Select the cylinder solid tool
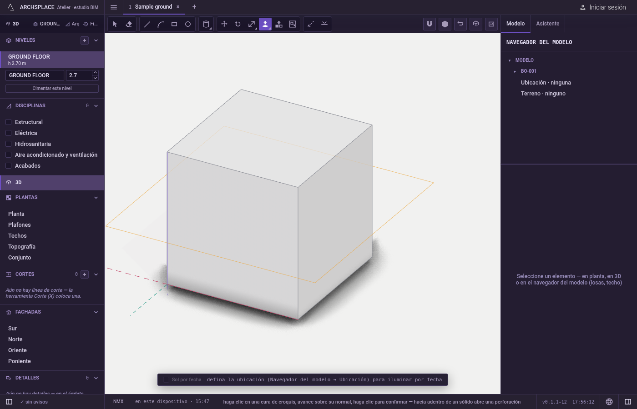This screenshot has height=409, width=637. tap(206, 24)
